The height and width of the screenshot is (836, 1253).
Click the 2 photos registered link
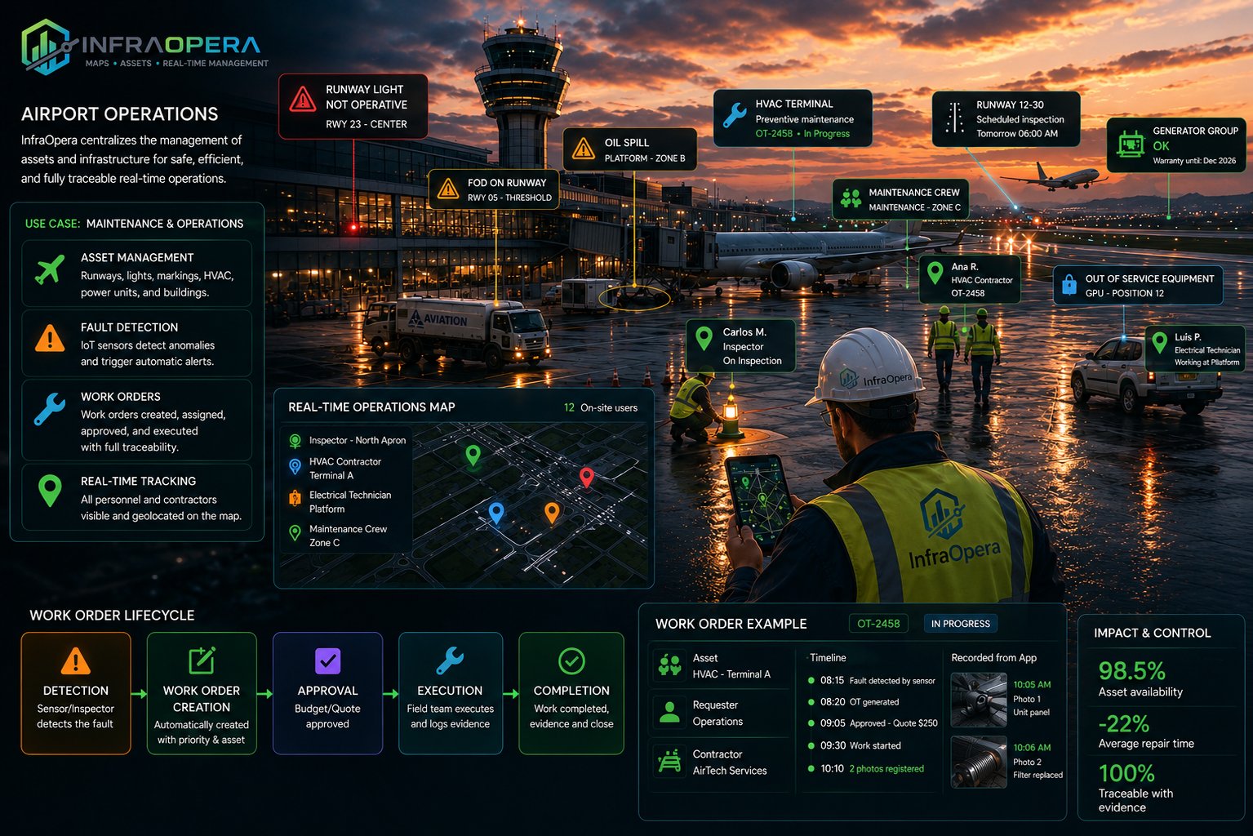[x=886, y=769]
